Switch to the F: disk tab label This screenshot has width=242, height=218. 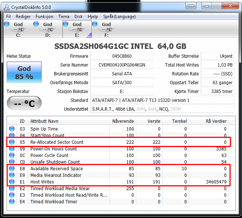pyautogui.click(x=106, y=35)
